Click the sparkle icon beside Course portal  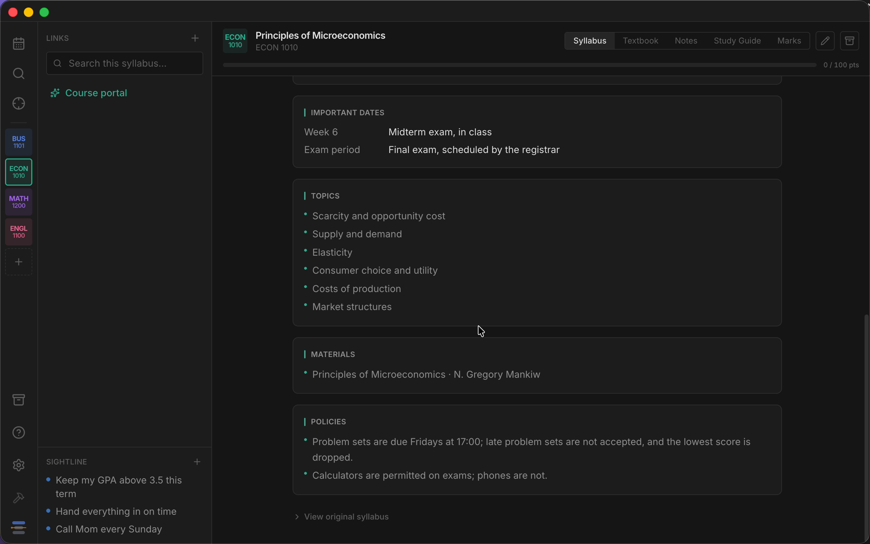pos(55,93)
